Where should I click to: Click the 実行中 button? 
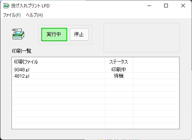[x=54, y=35]
